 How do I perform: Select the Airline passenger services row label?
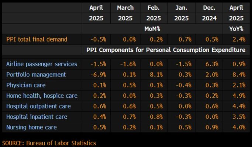tap(42, 64)
